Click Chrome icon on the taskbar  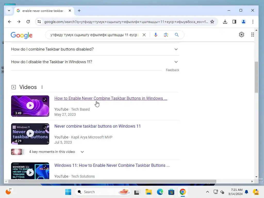click(183, 192)
